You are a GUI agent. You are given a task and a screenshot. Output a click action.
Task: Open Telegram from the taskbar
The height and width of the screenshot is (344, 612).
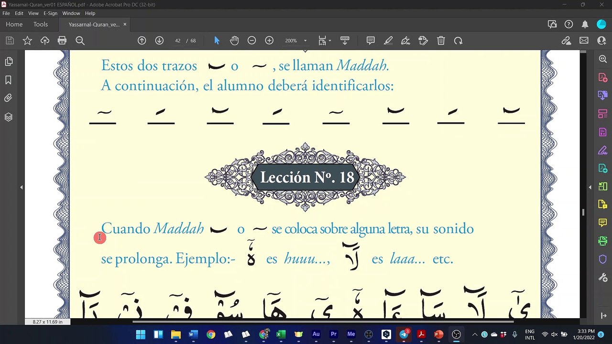click(404, 334)
